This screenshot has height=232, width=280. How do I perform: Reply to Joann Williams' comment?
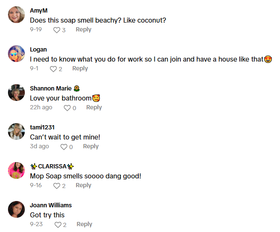84,224
